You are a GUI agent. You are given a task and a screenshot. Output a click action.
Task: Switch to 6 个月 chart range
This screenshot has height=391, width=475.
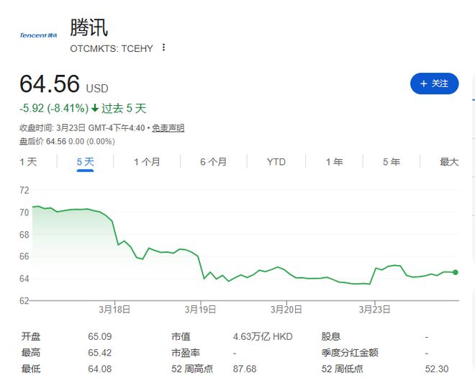213,162
